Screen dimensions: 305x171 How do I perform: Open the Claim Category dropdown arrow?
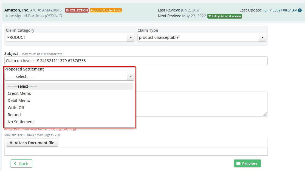(x=131, y=37)
